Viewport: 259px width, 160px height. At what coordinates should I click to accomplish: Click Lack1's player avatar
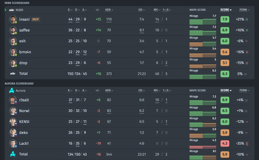coord(13,143)
